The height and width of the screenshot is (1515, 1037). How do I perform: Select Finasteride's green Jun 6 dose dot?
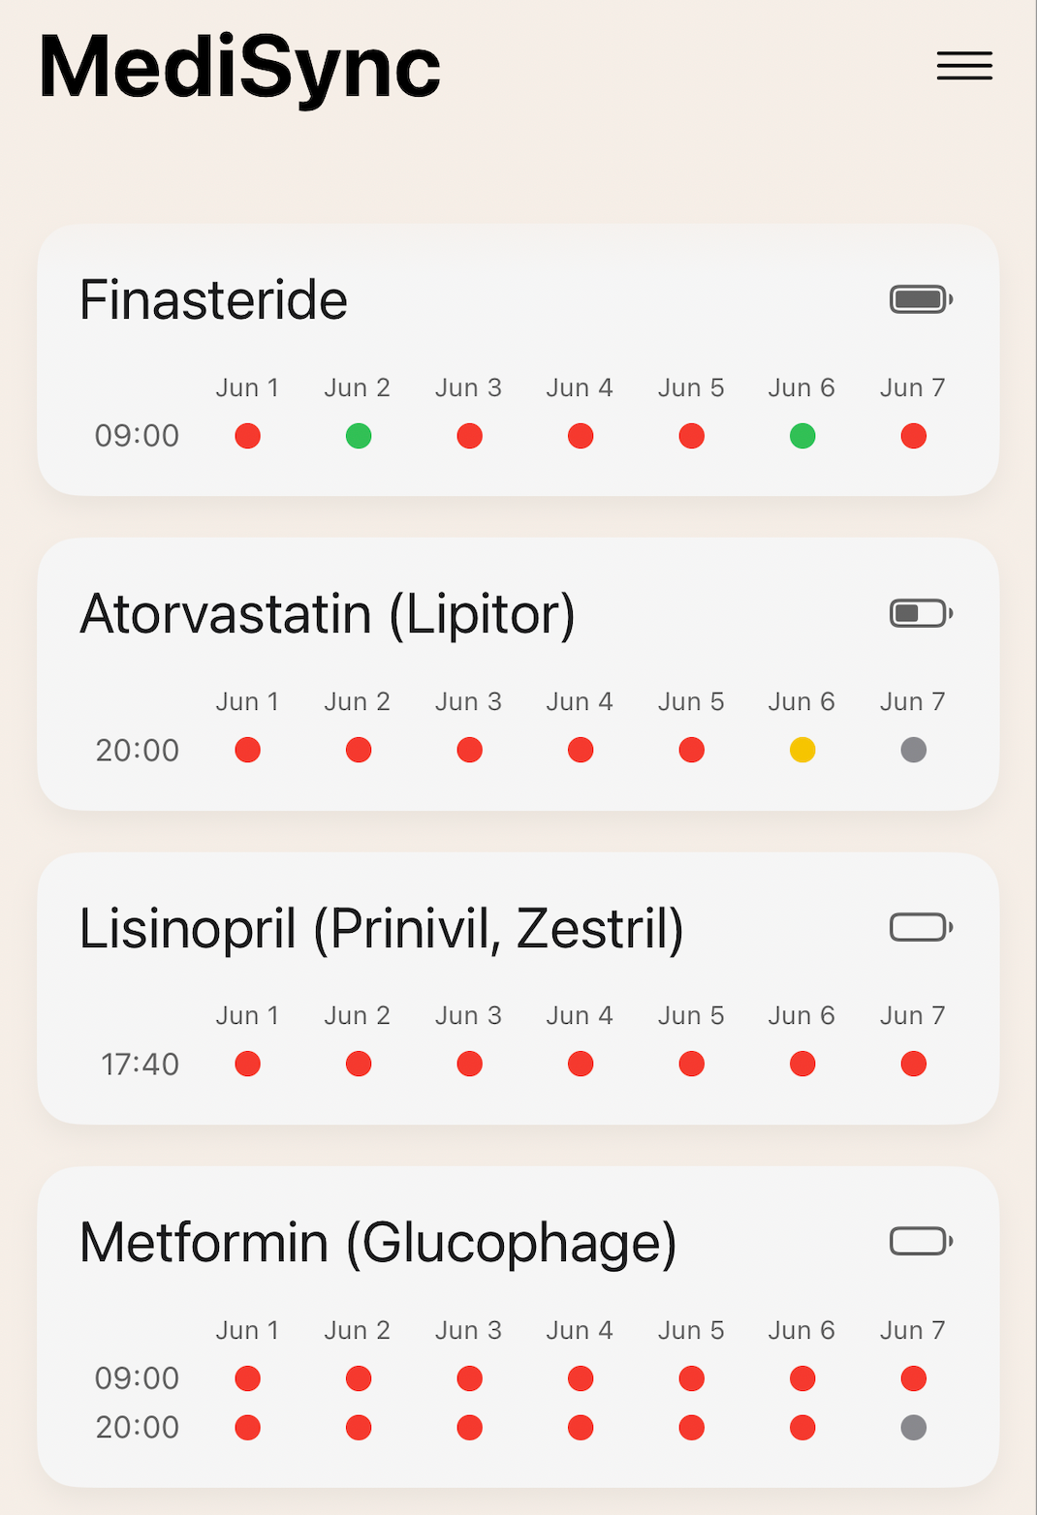point(802,436)
